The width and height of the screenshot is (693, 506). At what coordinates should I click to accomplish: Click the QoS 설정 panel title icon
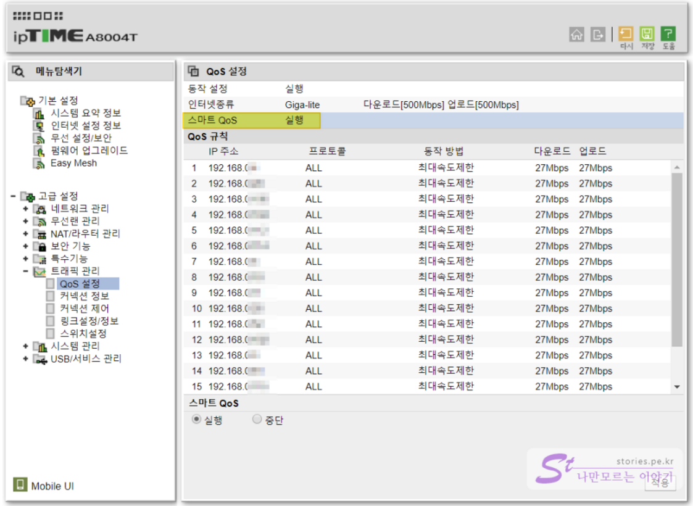click(194, 72)
